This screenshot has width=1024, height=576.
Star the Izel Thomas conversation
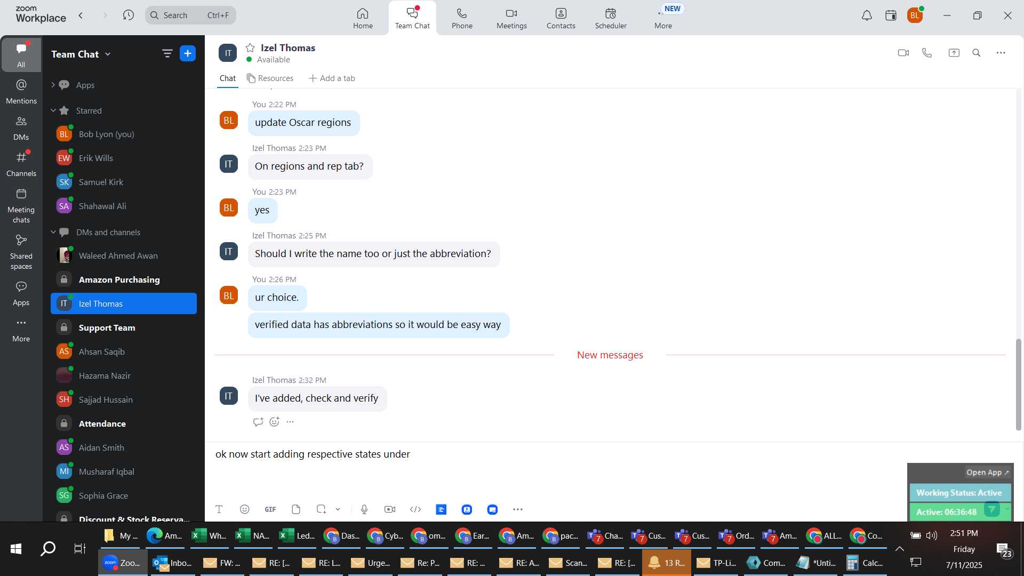tap(250, 47)
